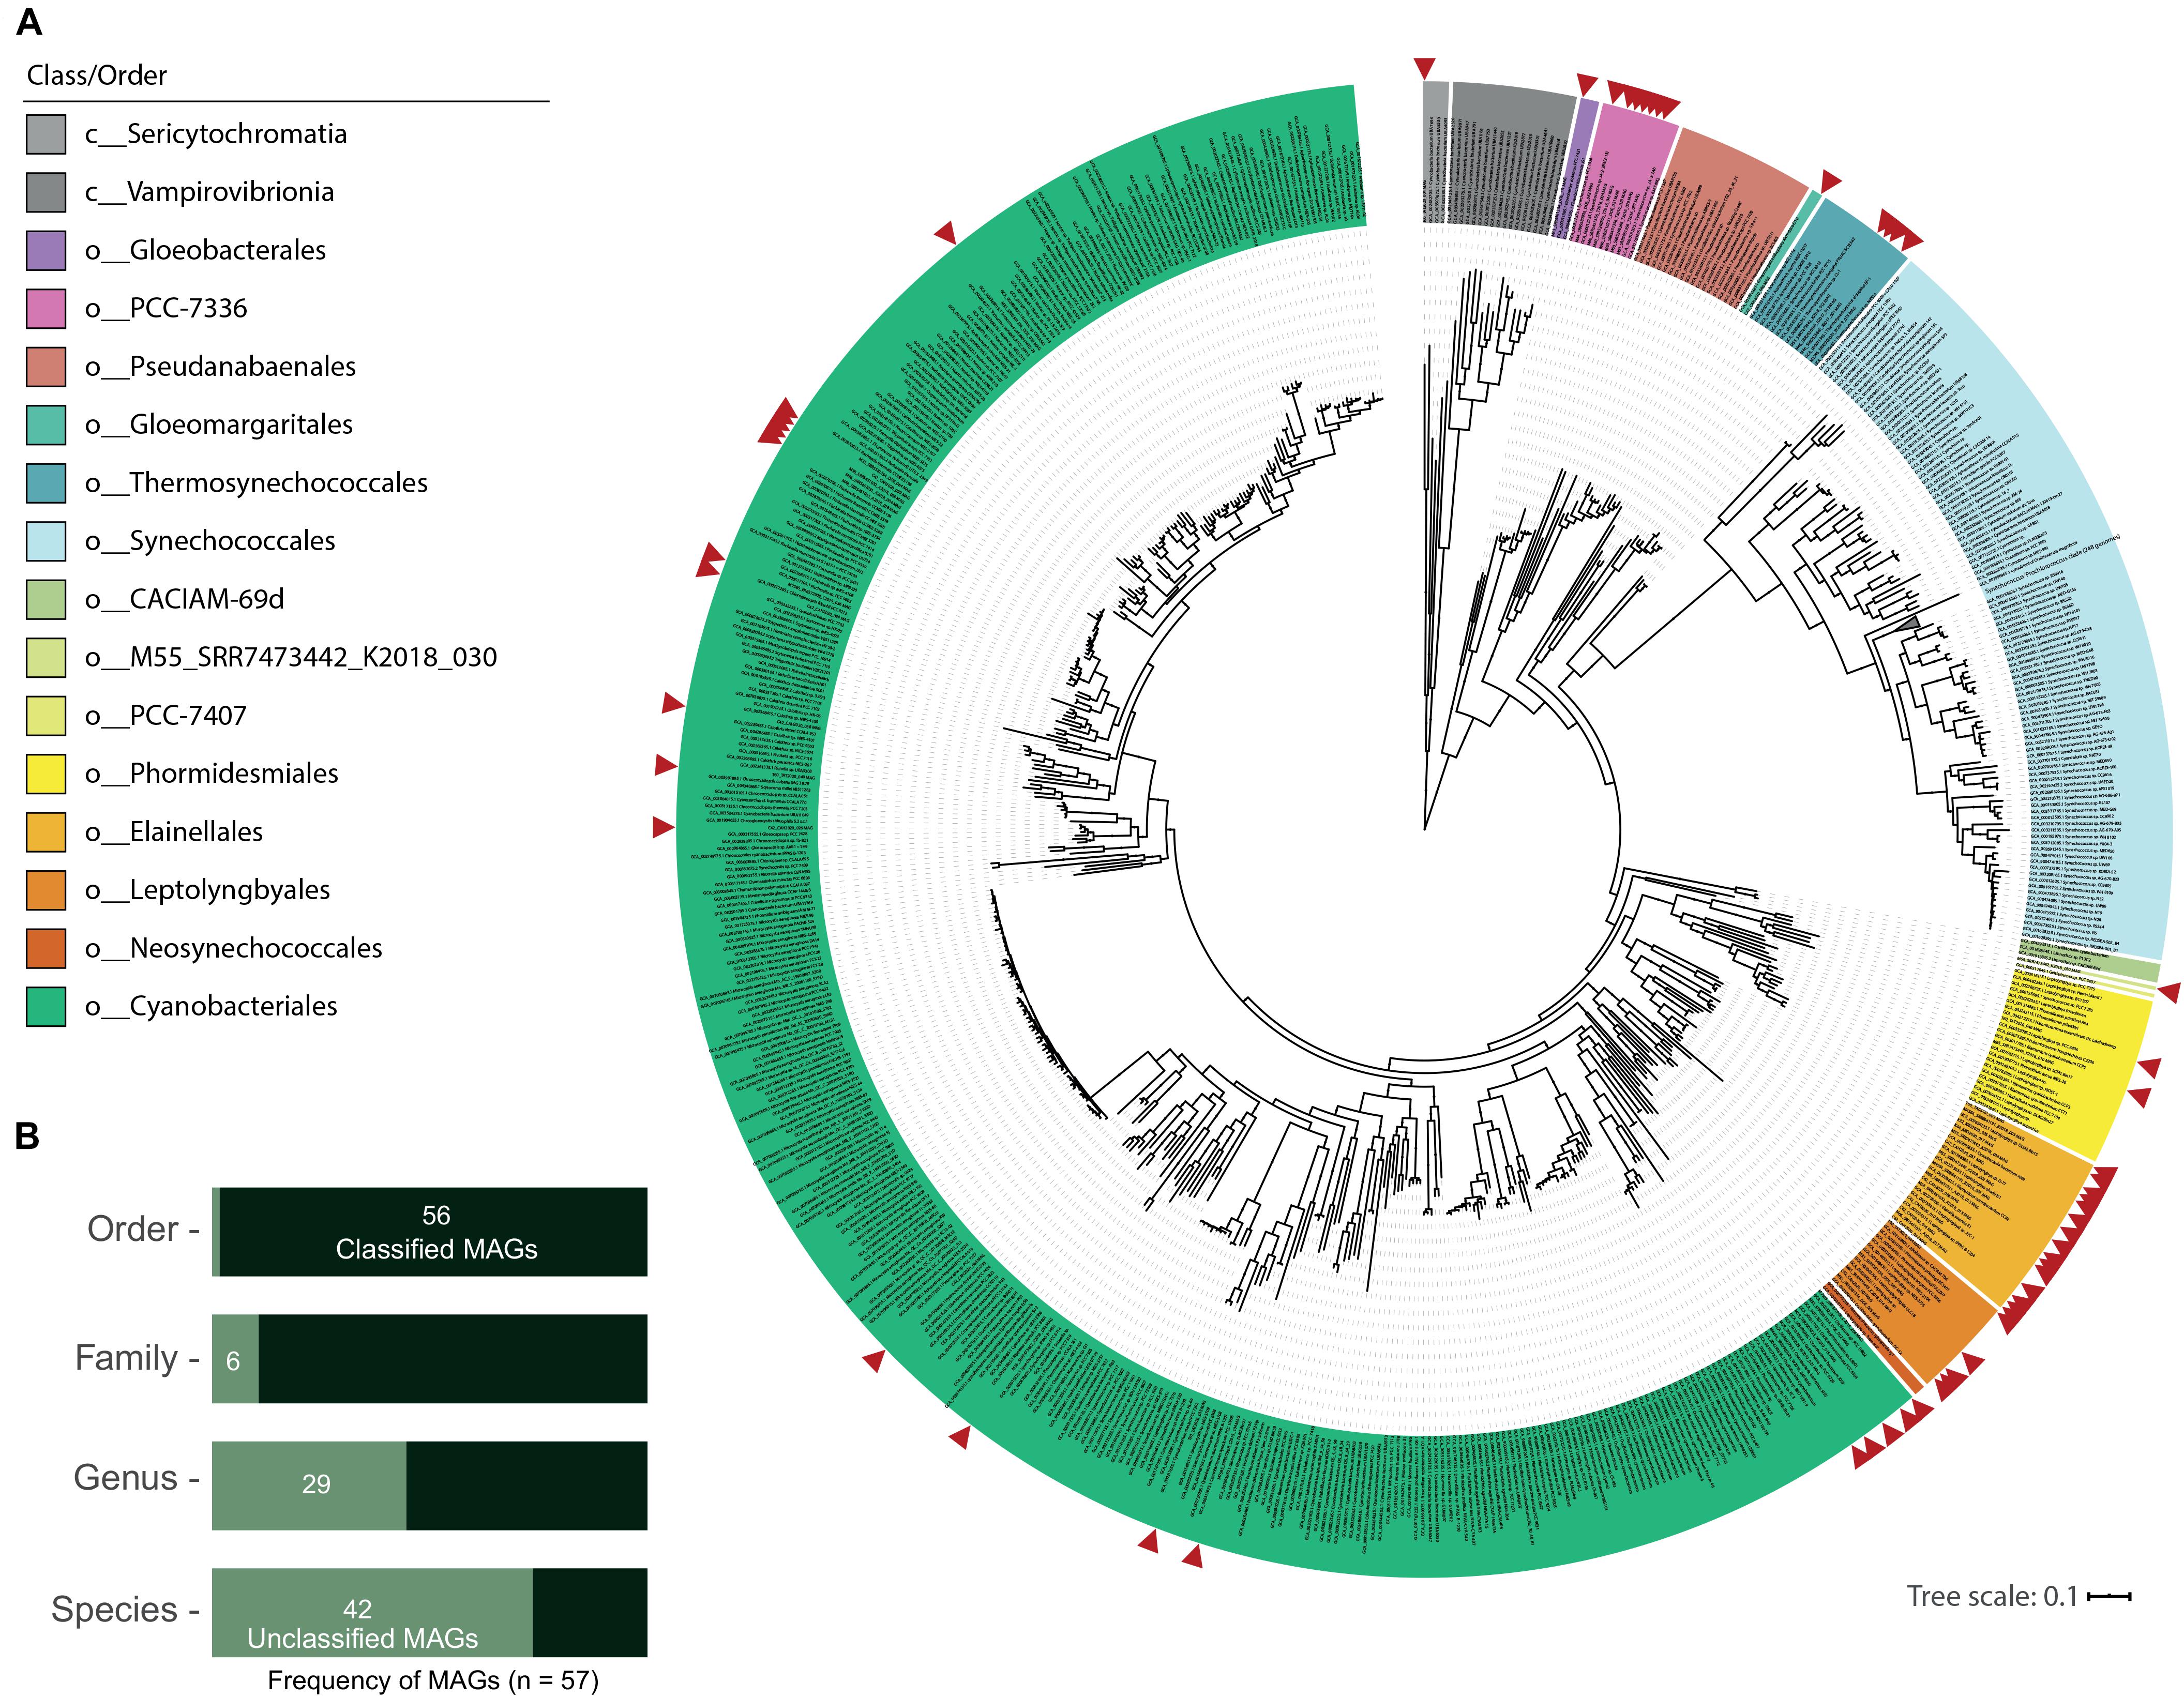Click the 'o__PCC-7336' legend label
The height and width of the screenshot is (1698, 2184).
[166, 308]
